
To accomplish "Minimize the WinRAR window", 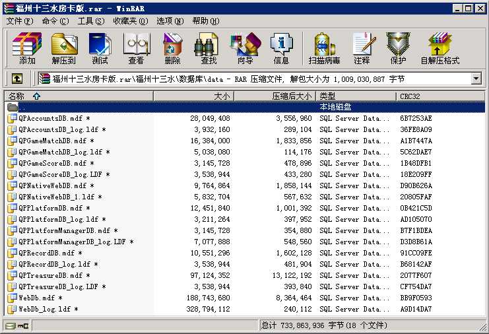I will click(457, 9).
